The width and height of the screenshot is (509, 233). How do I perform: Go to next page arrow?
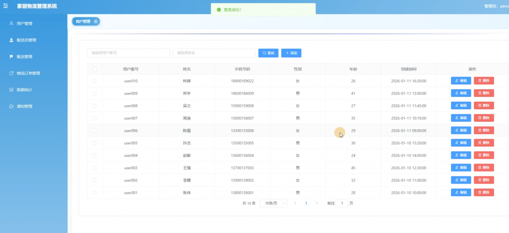(x=317, y=203)
